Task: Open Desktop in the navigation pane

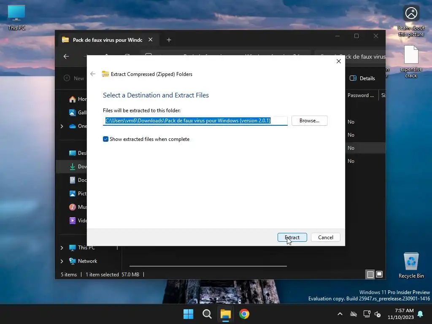Action: tap(78, 153)
